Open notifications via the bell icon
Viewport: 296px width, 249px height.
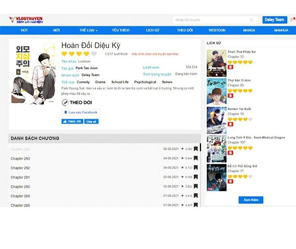[x=293, y=19]
